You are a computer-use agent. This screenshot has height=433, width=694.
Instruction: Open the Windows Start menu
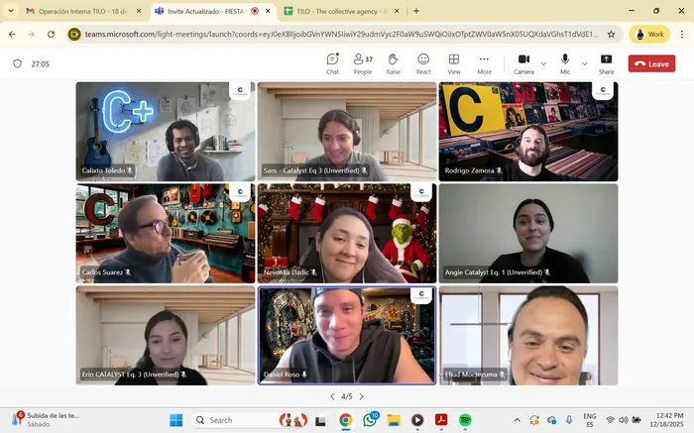[x=175, y=420]
